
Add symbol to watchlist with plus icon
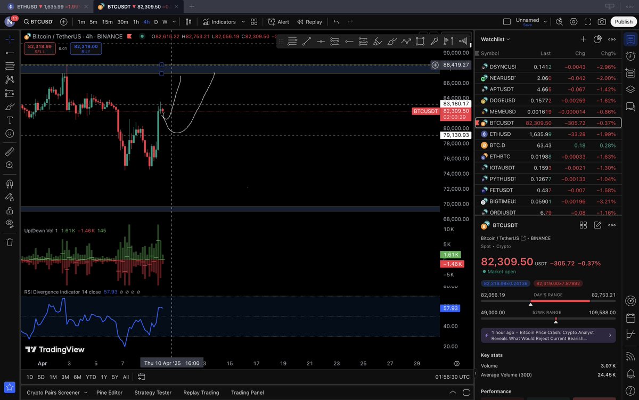tap(583, 39)
